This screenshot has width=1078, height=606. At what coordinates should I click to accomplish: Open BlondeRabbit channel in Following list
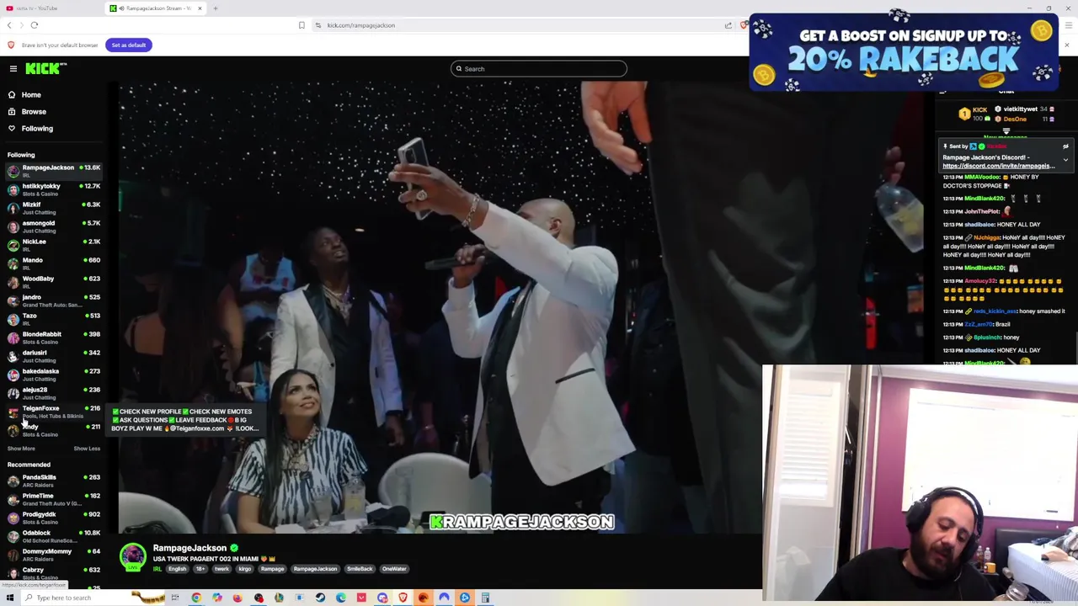pyautogui.click(x=54, y=337)
